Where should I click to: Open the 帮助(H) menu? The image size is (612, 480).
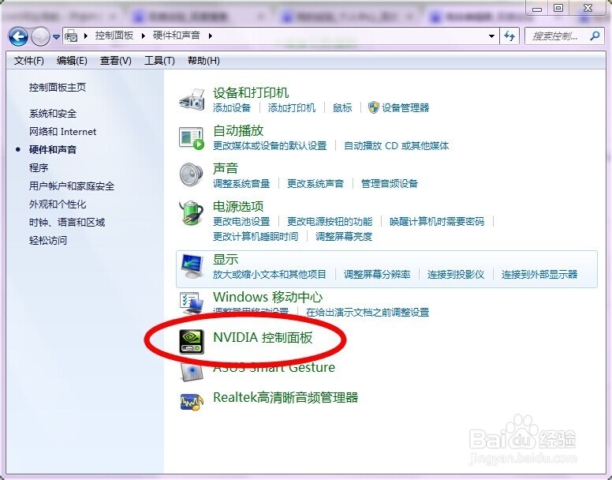click(203, 61)
